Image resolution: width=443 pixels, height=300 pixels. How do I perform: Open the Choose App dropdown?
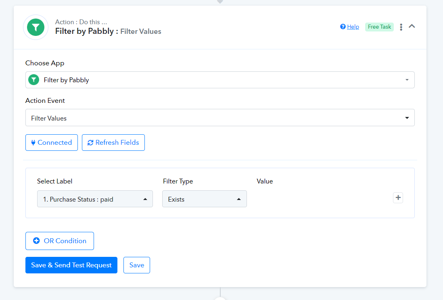[x=220, y=80]
